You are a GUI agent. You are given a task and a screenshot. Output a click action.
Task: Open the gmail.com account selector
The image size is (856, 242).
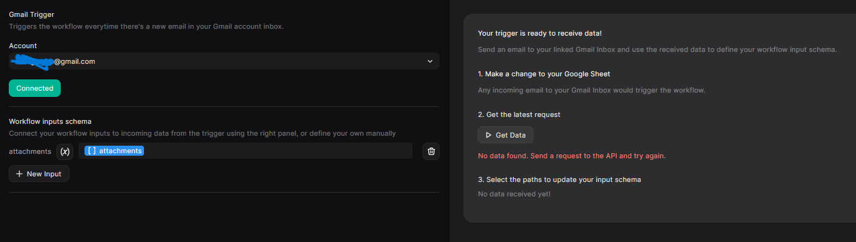pos(224,61)
